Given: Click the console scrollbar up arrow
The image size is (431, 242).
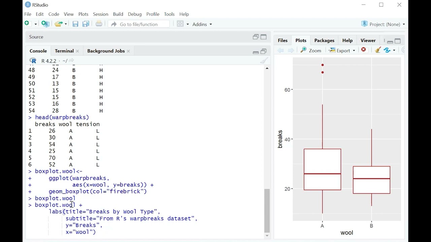Looking at the screenshot, I should pos(267,68).
